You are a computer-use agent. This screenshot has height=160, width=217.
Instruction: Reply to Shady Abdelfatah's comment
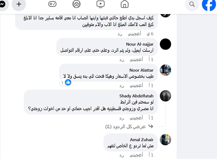tap(122, 118)
